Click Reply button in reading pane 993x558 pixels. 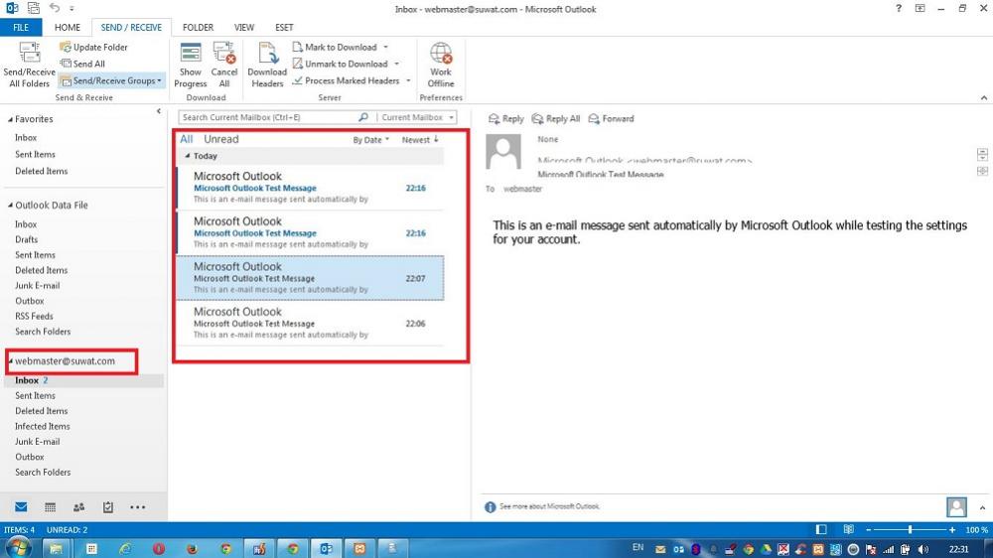point(506,118)
